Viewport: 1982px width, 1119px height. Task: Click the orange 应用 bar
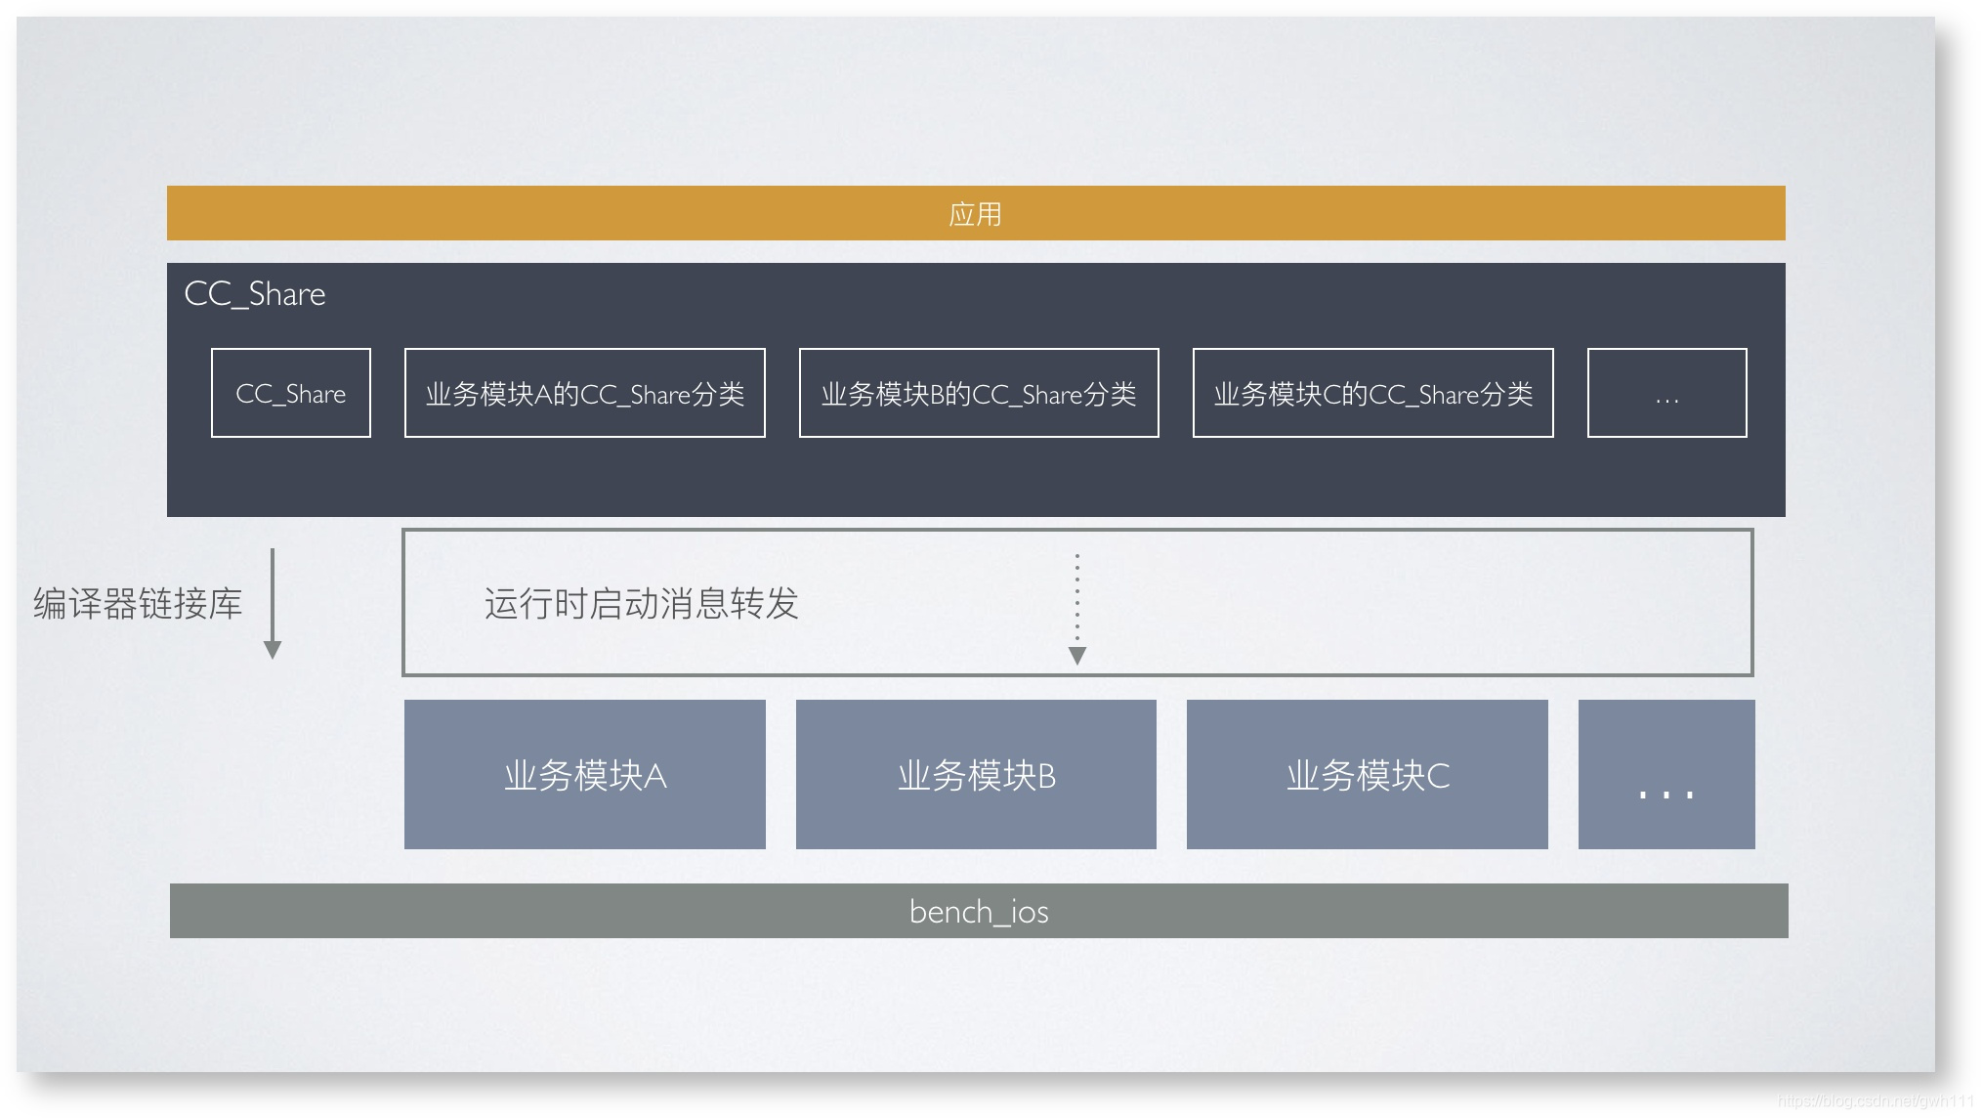(x=975, y=213)
